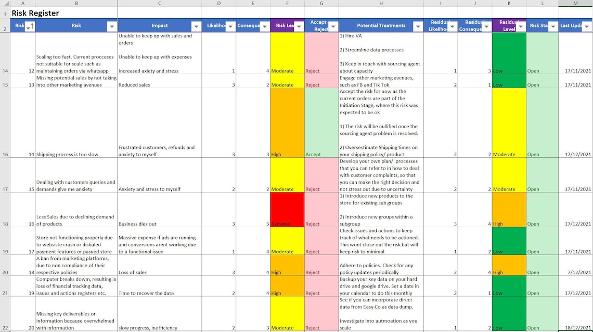Screen dimensions: 593x332
Task: Click the red Extreme risk level cell
Action: tap(287, 210)
